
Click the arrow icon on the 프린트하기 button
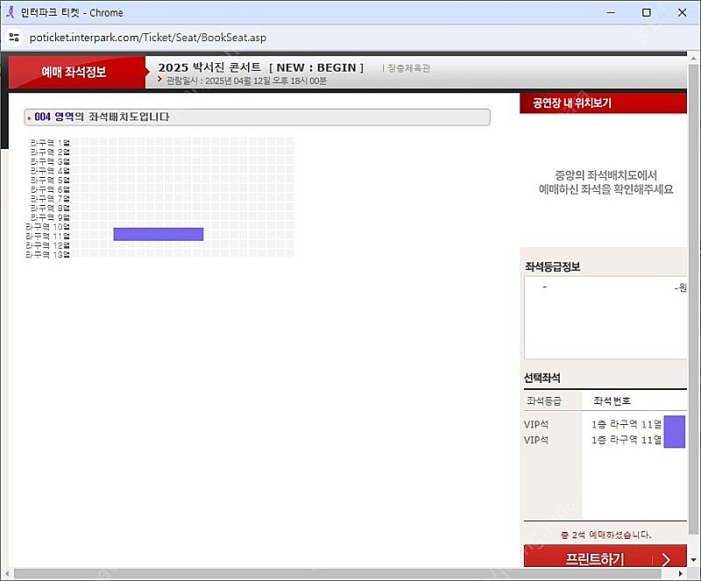666,559
